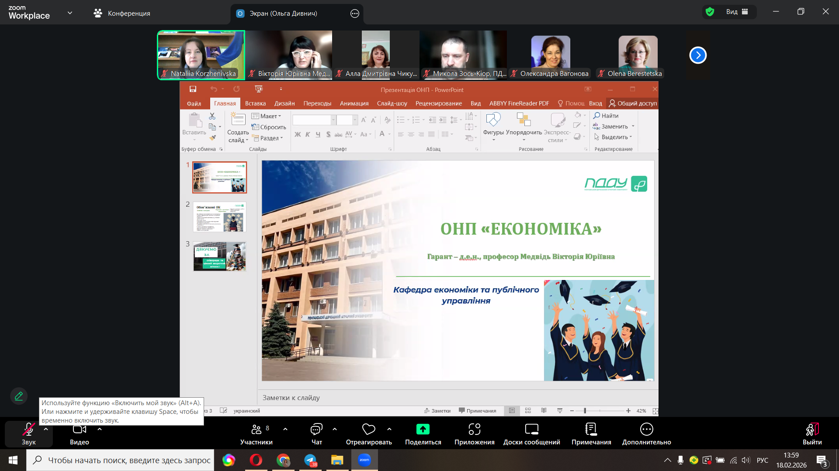Open the React heart icon

[x=368, y=430]
